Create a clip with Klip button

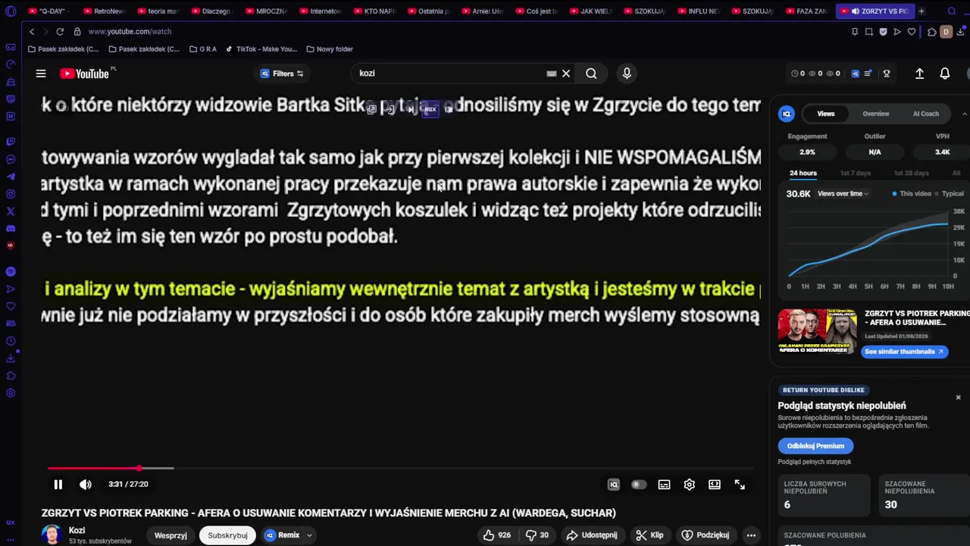click(x=649, y=535)
